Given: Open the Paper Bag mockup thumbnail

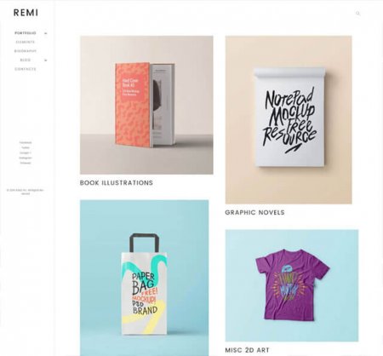Looking at the screenshot, I should pos(144,278).
